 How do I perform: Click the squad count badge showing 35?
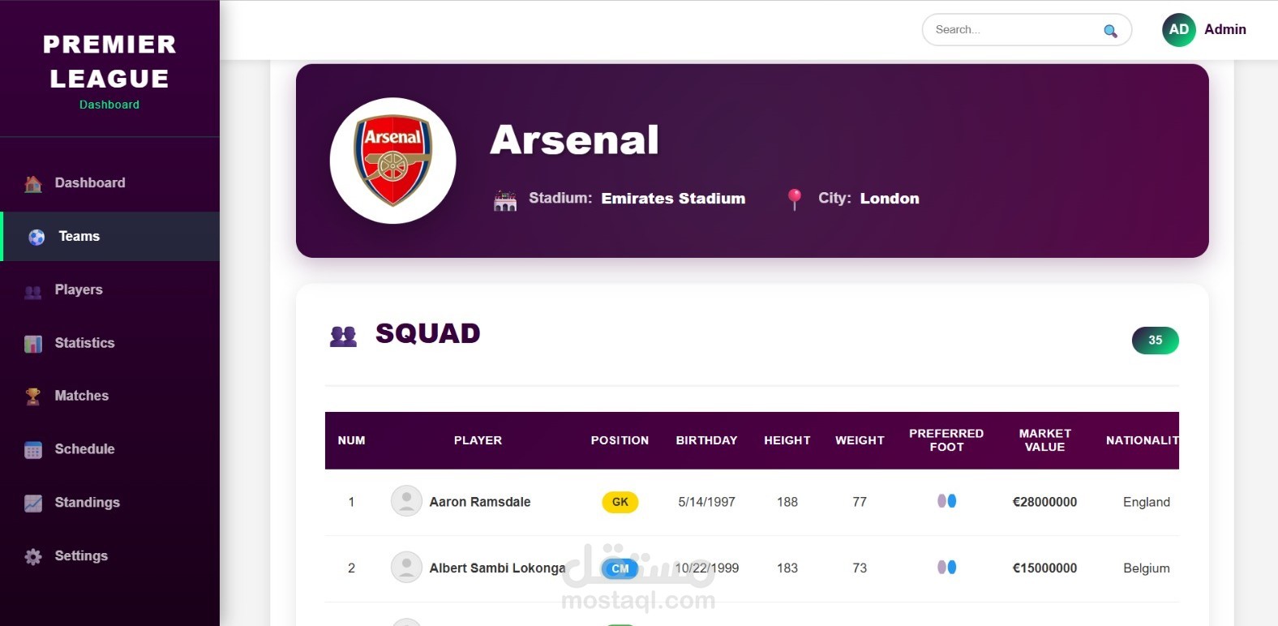click(x=1155, y=341)
